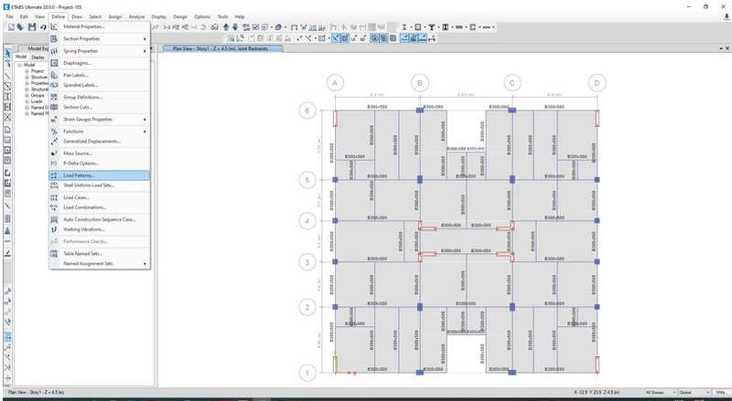Open Generalized Displacements entry

[100, 142]
